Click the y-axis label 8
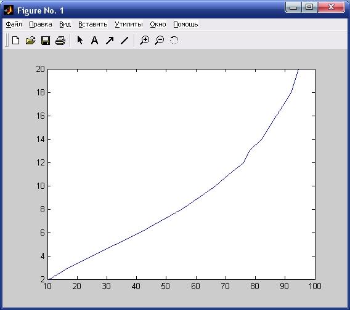 (x=43, y=209)
